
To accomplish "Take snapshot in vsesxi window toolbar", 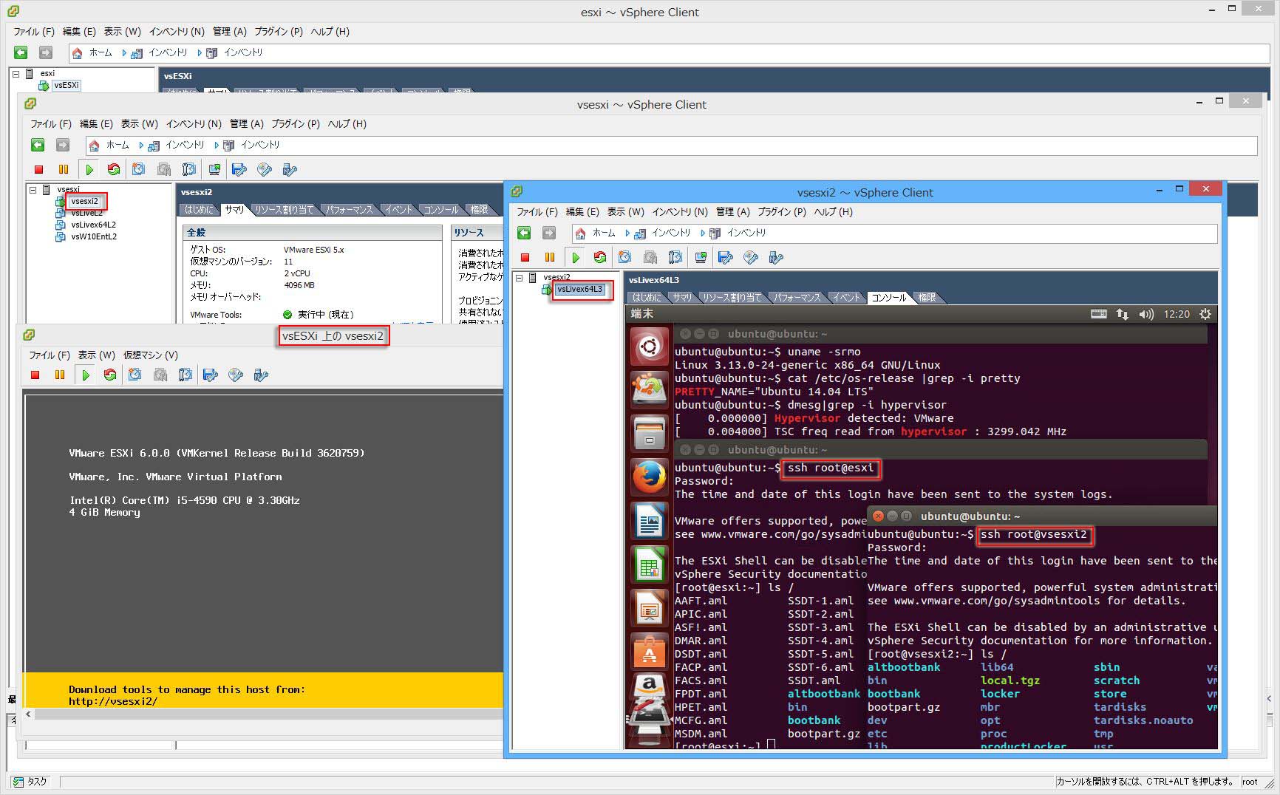I will 138,169.
